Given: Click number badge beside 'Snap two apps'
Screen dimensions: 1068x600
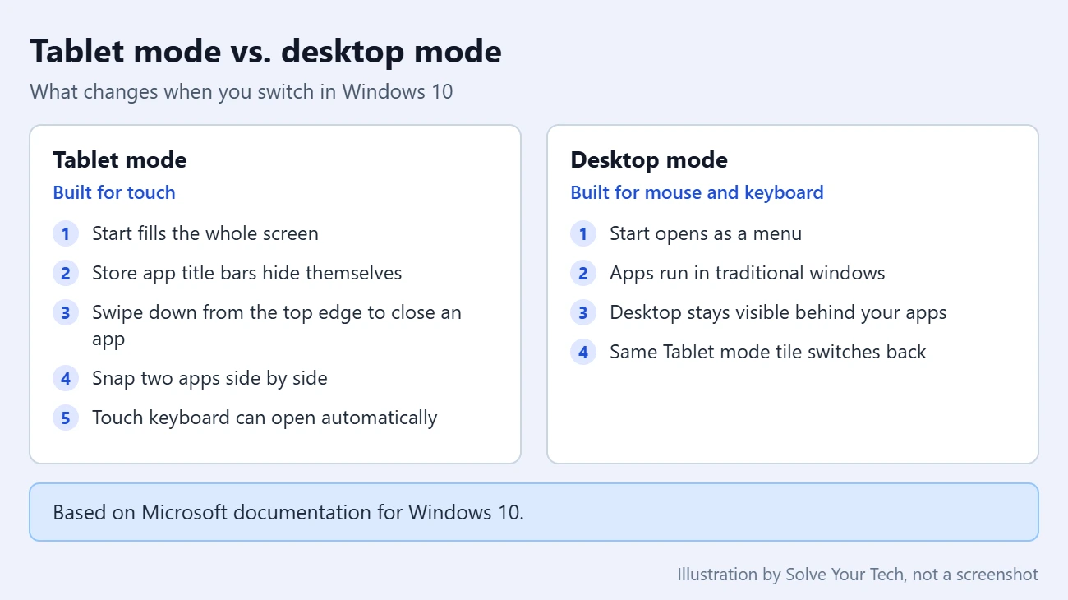Looking at the screenshot, I should [66, 378].
